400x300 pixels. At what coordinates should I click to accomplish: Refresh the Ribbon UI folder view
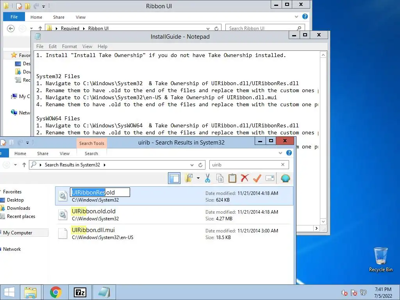[x=216, y=29]
